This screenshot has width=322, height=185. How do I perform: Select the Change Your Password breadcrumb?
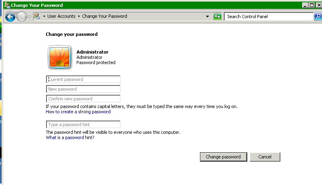(105, 17)
